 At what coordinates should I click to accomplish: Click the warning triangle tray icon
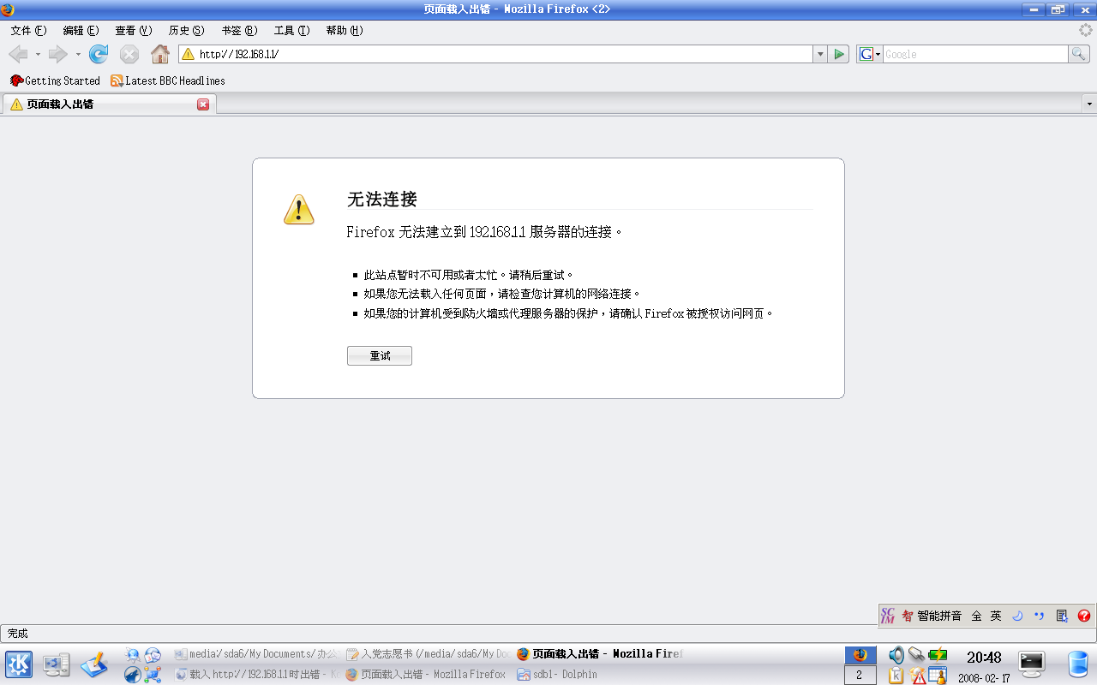tap(918, 676)
